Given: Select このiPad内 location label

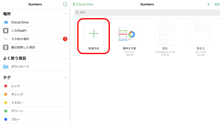Looking at the screenshot, I should point(19,30).
